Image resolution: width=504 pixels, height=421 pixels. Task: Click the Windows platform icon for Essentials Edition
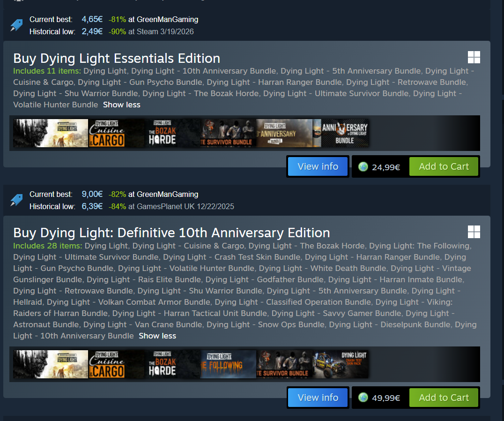point(474,57)
